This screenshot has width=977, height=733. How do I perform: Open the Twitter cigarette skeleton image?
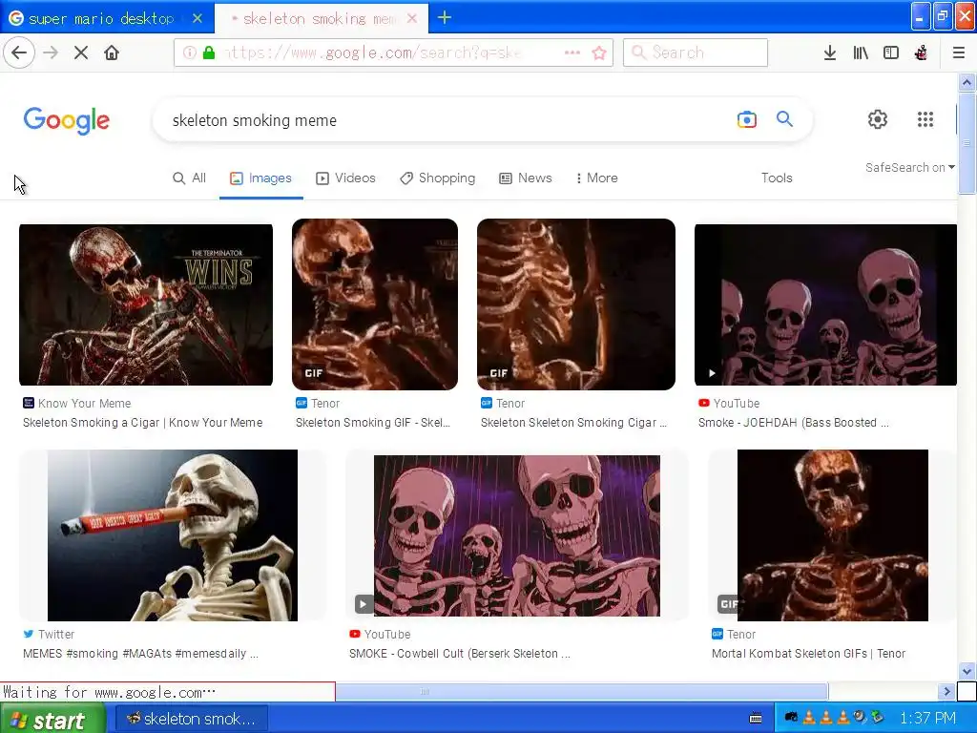(x=173, y=535)
